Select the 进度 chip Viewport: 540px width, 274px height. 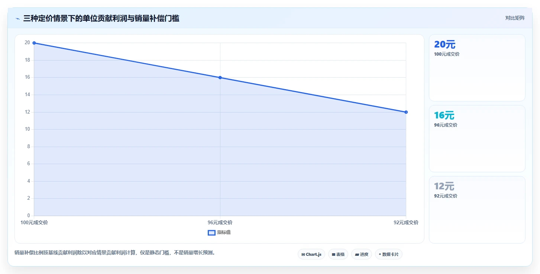pos(362,254)
